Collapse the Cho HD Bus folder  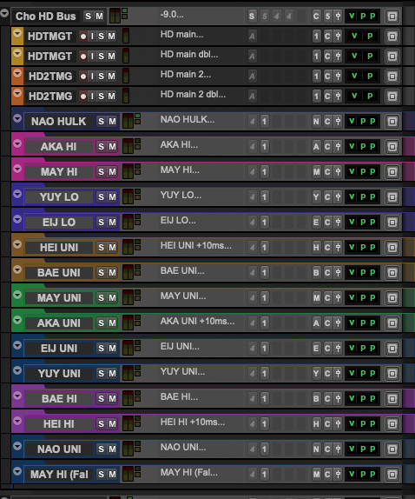point(4,13)
